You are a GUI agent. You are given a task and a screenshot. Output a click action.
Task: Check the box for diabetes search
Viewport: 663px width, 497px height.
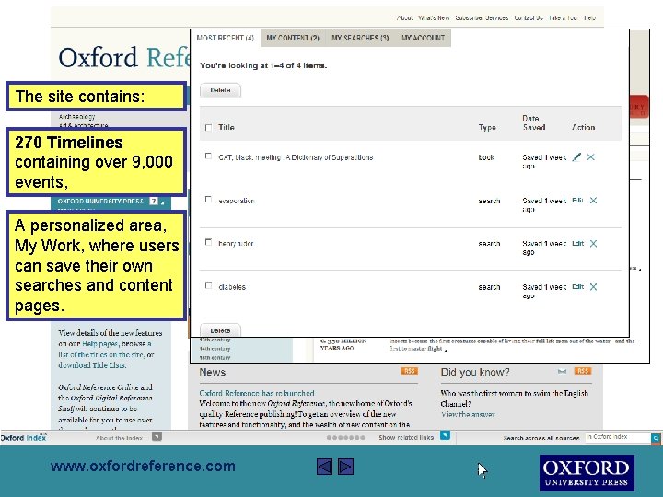click(x=208, y=285)
